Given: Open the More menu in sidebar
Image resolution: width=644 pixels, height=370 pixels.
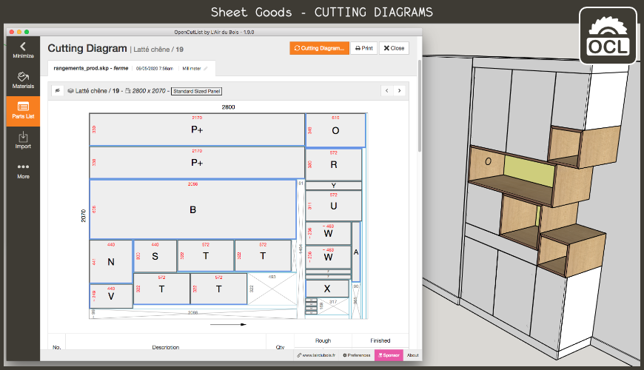Looking at the screenshot, I should click(23, 171).
